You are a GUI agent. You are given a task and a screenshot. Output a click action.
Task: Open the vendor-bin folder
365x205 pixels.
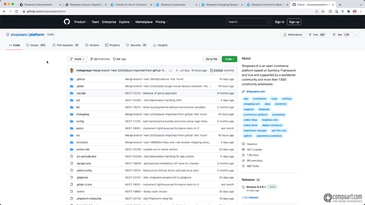(x=83, y=149)
